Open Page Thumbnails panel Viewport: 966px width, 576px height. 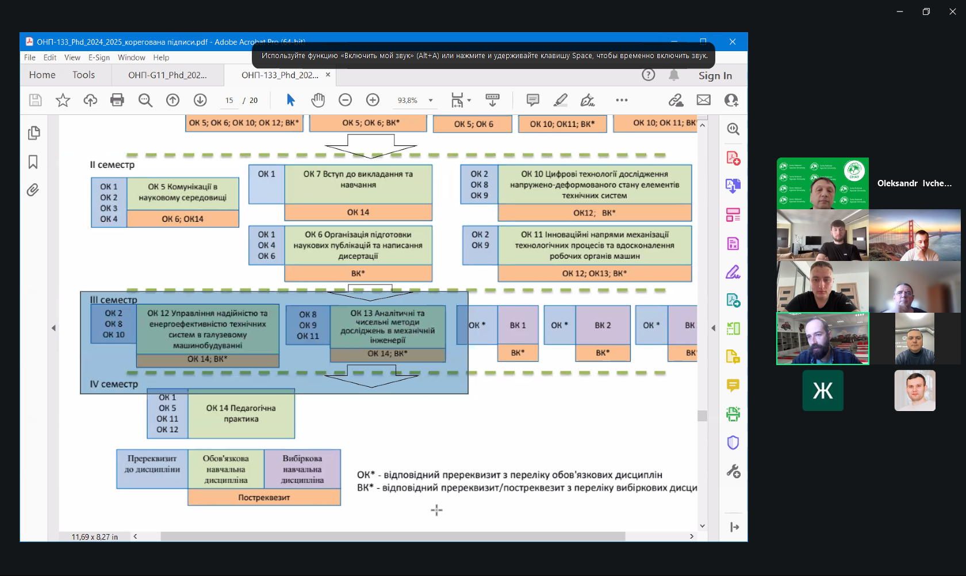tap(33, 133)
